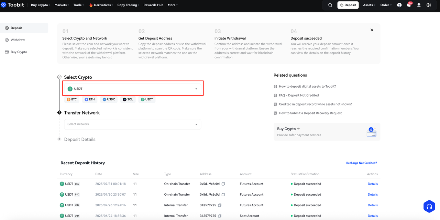Close the deposit steps guide panel
Screen dimensions: 440x220
372,30
